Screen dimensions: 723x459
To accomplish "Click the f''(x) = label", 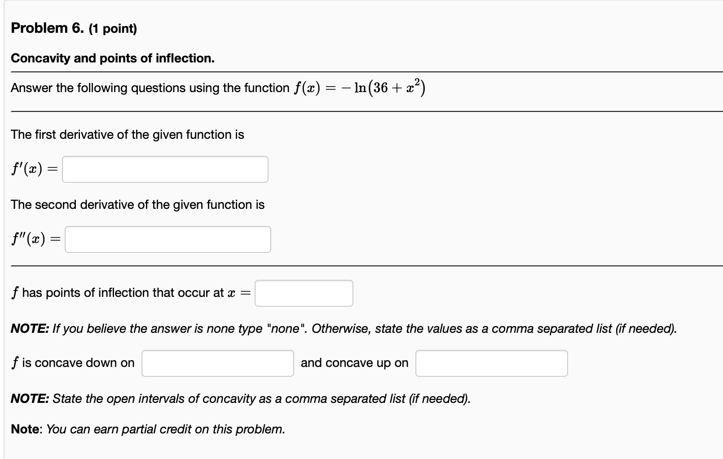I will click(x=35, y=239).
